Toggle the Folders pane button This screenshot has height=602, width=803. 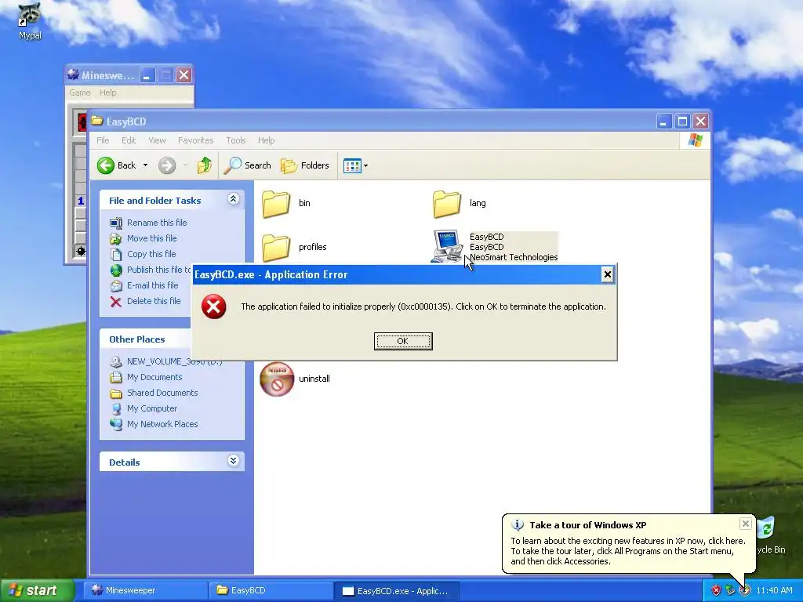(x=305, y=165)
